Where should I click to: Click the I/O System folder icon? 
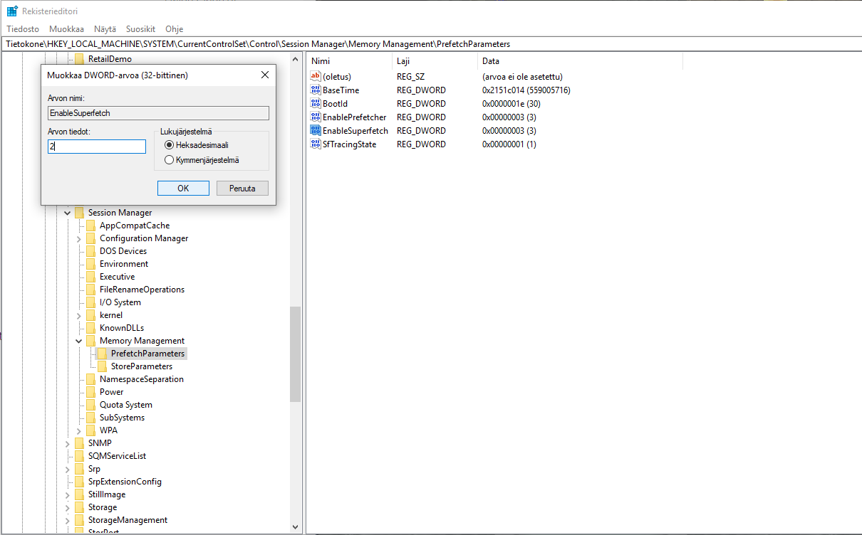pyautogui.click(x=90, y=302)
